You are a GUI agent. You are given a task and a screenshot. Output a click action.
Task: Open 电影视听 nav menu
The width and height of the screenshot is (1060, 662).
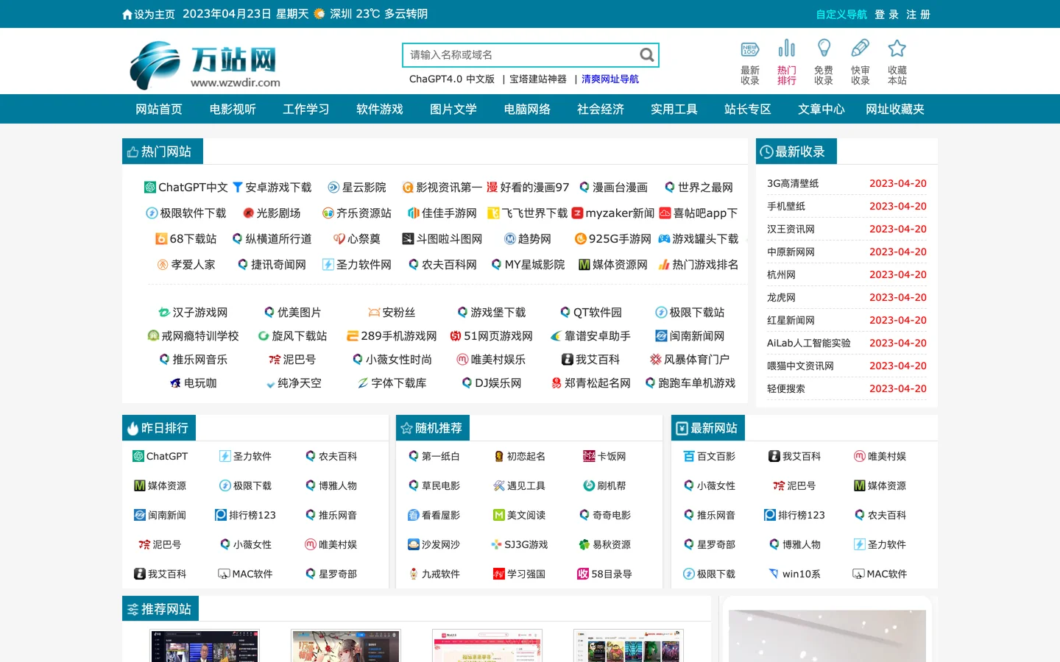pyautogui.click(x=233, y=109)
